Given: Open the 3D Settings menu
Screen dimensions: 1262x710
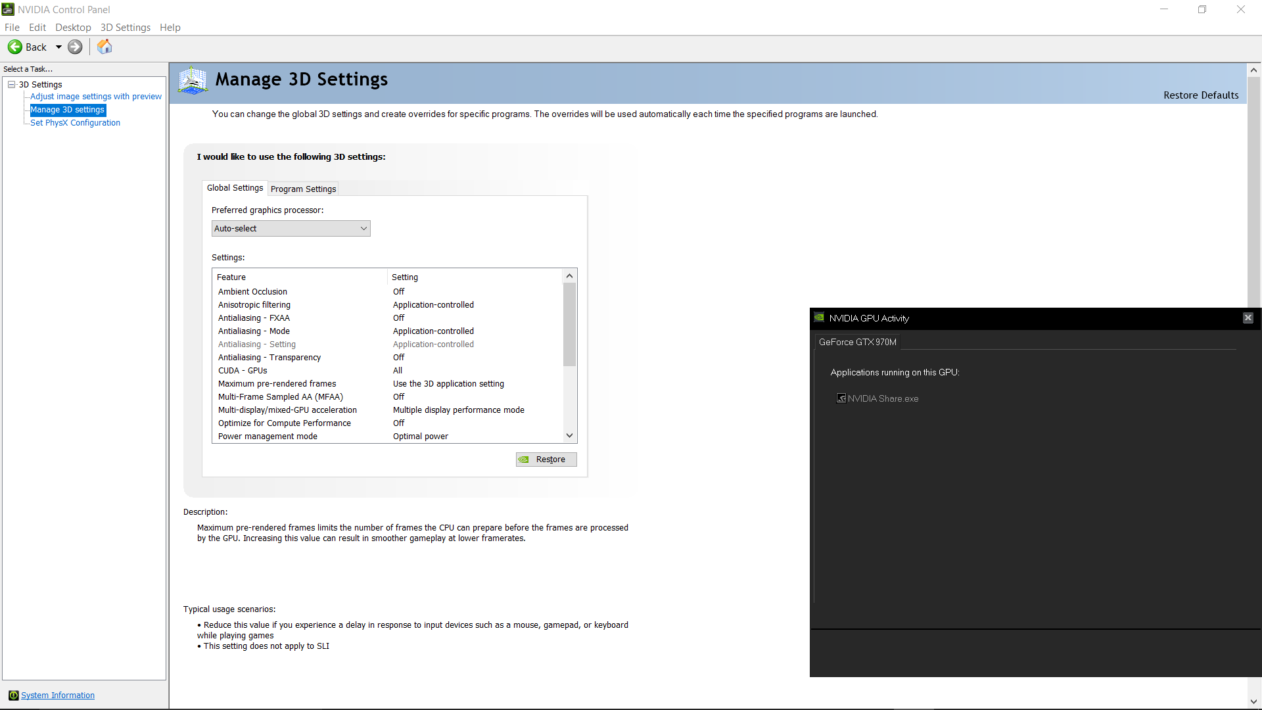Looking at the screenshot, I should pyautogui.click(x=125, y=28).
